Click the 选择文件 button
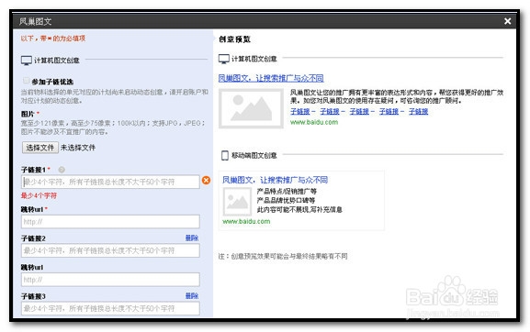The width and height of the screenshot is (530, 332). [39, 148]
